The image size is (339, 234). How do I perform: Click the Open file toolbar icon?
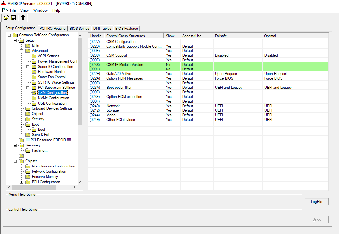click(6, 18)
